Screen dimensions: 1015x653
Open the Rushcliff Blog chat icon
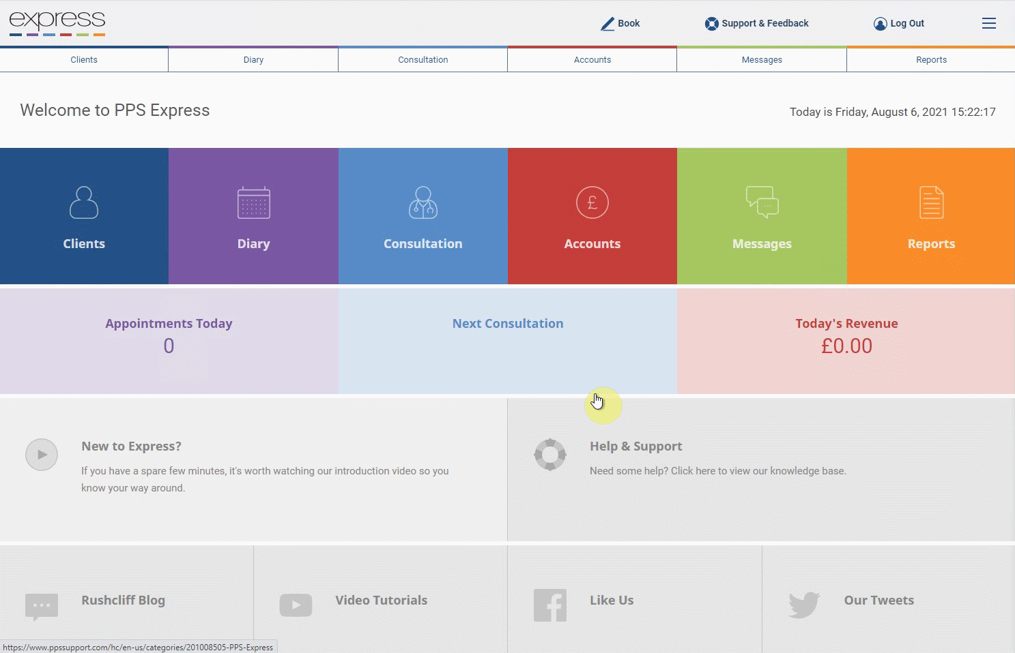tap(42, 606)
